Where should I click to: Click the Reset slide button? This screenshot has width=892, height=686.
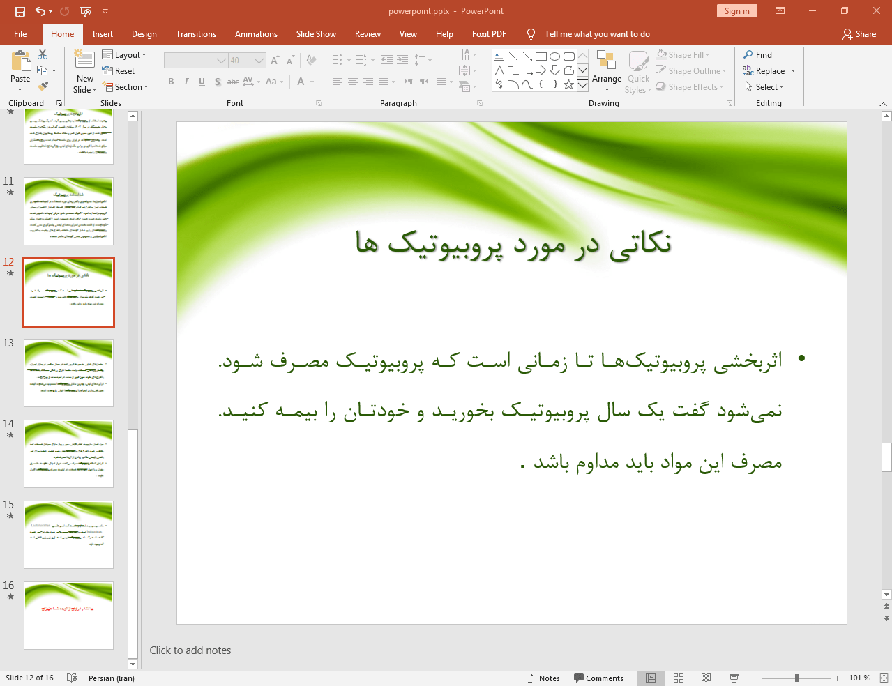pyautogui.click(x=119, y=71)
